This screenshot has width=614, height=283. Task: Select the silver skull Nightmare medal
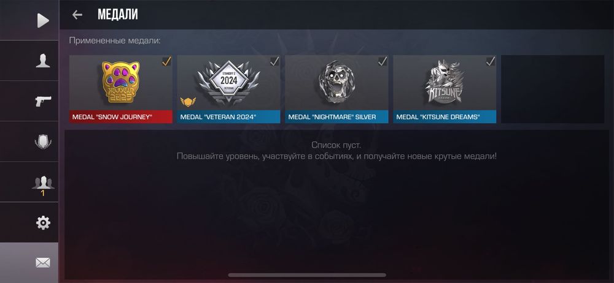pyautogui.click(x=336, y=82)
